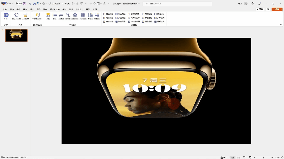Viewport: 284px width, 159px height.
Task: Select the 多图文 layout icon
Action: [97, 15]
